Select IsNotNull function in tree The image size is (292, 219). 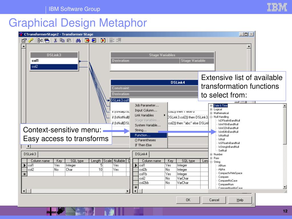[224, 135]
